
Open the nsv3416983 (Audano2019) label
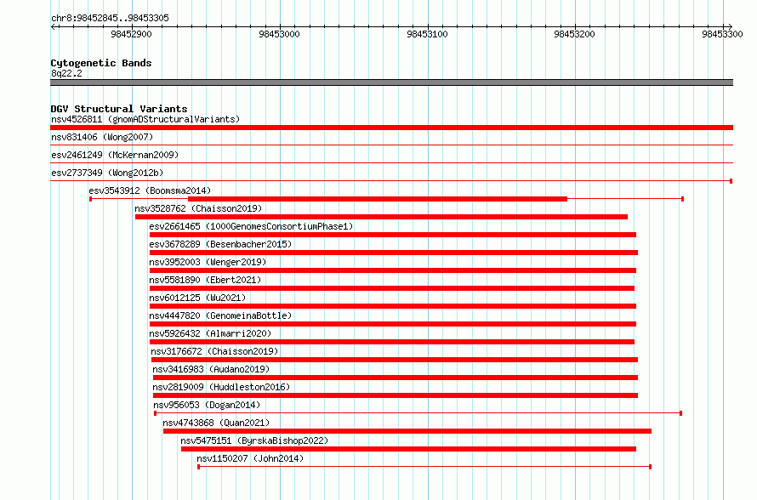211,369
